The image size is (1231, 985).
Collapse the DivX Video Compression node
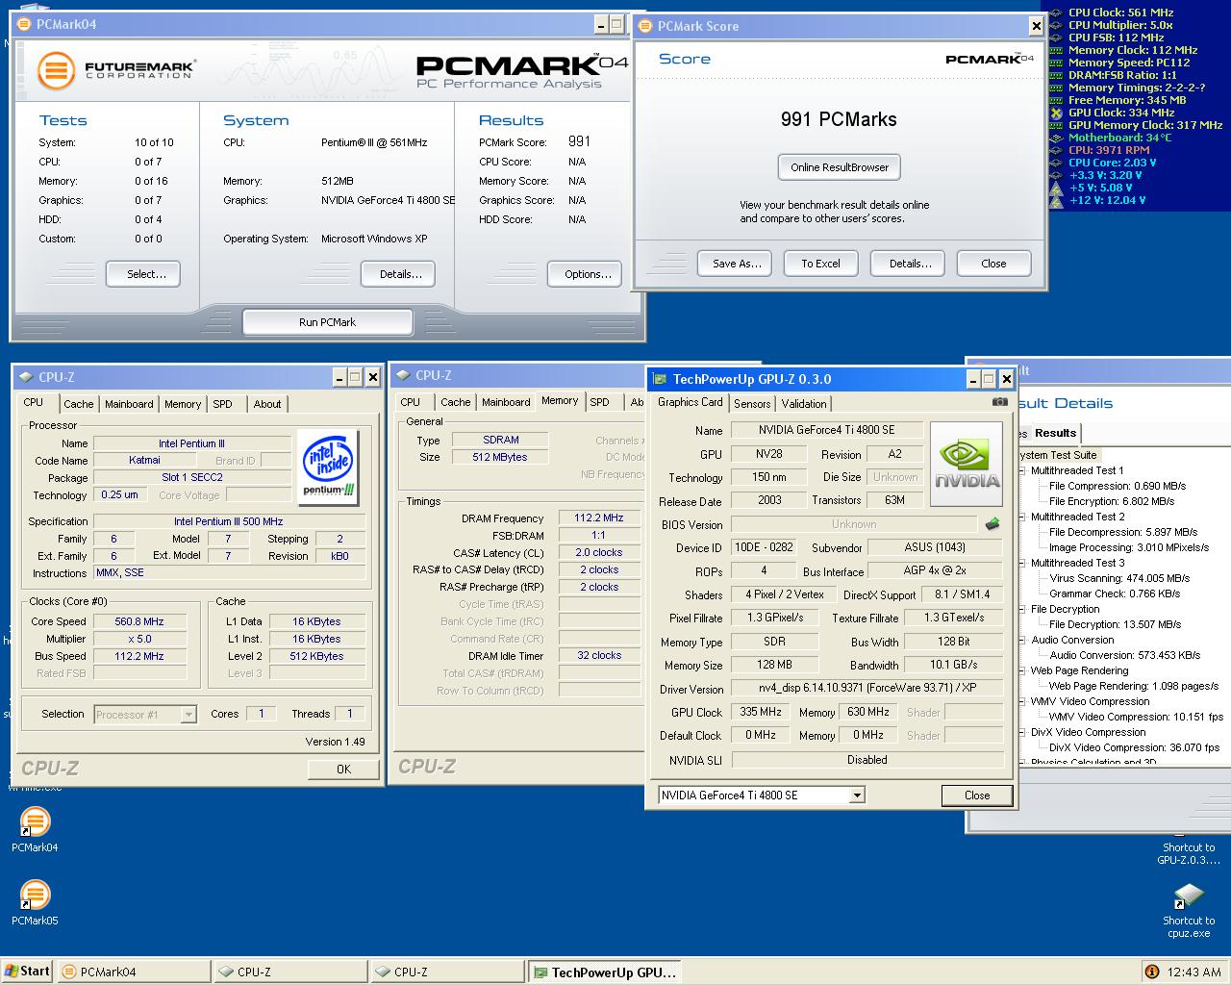pos(1022,732)
